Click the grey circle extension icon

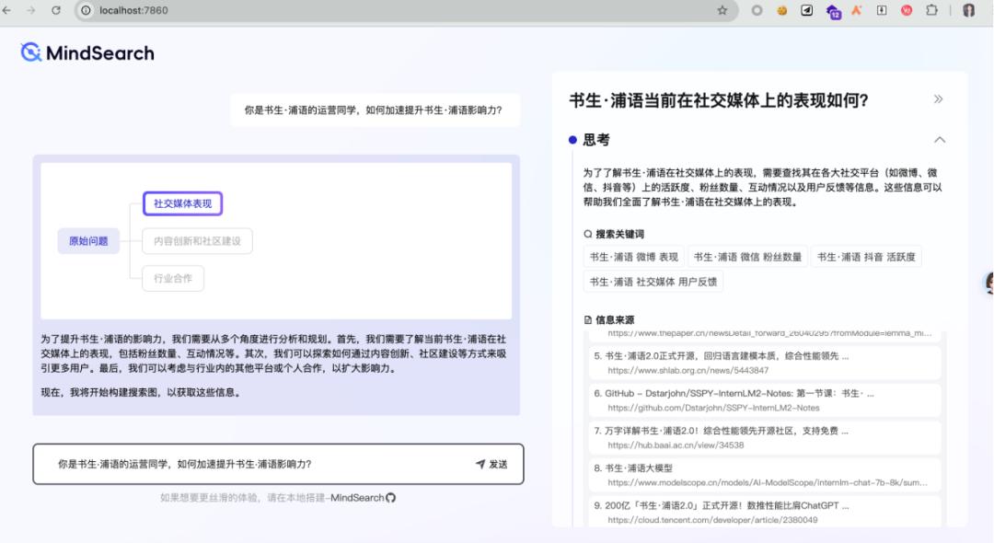[x=757, y=10]
